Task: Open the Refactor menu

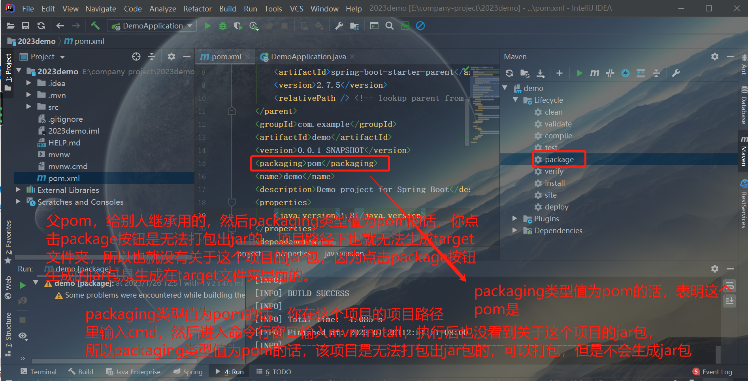Action: pos(197,9)
